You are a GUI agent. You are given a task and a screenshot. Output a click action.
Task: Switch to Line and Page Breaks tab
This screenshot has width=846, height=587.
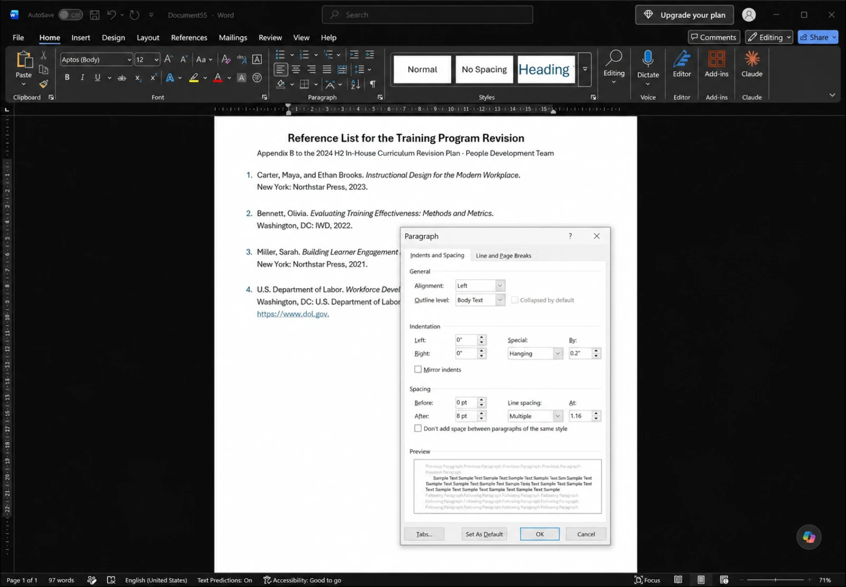click(x=503, y=255)
